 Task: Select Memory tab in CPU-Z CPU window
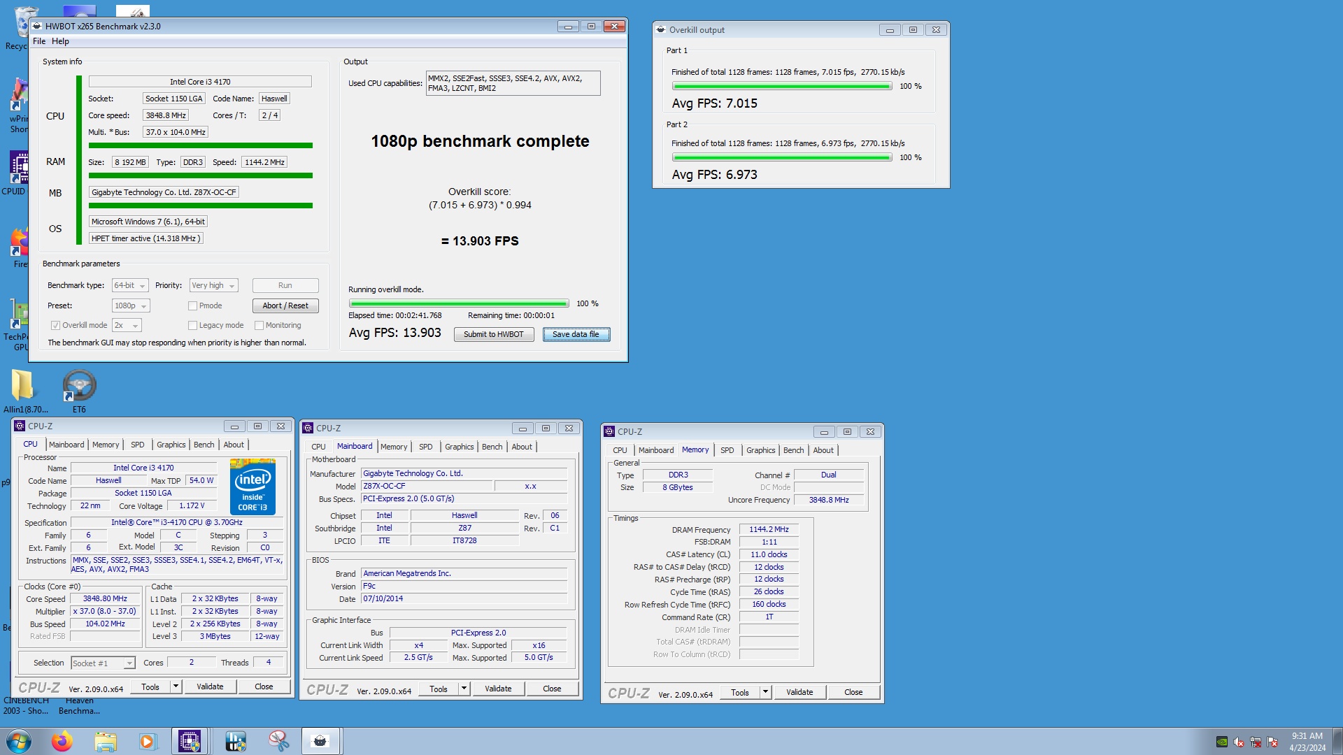coord(106,445)
